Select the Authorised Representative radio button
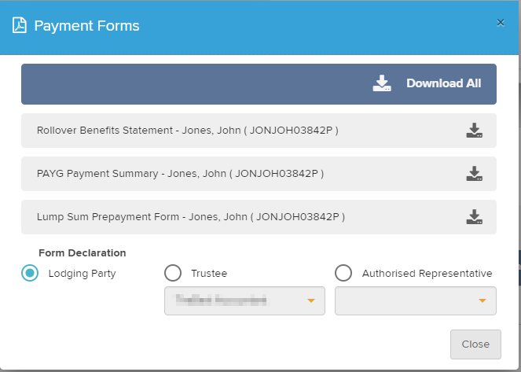The height and width of the screenshot is (372, 521). (x=343, y=273)
